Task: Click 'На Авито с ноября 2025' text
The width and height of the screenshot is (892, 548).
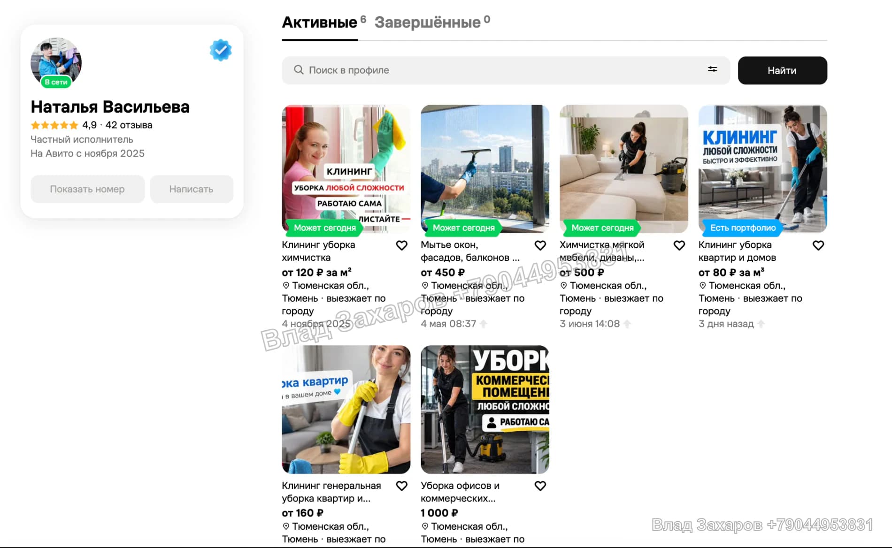Action: click(x=87, y=153)
